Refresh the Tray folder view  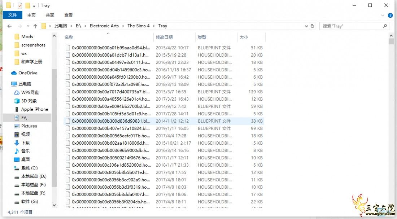point(313,26)
